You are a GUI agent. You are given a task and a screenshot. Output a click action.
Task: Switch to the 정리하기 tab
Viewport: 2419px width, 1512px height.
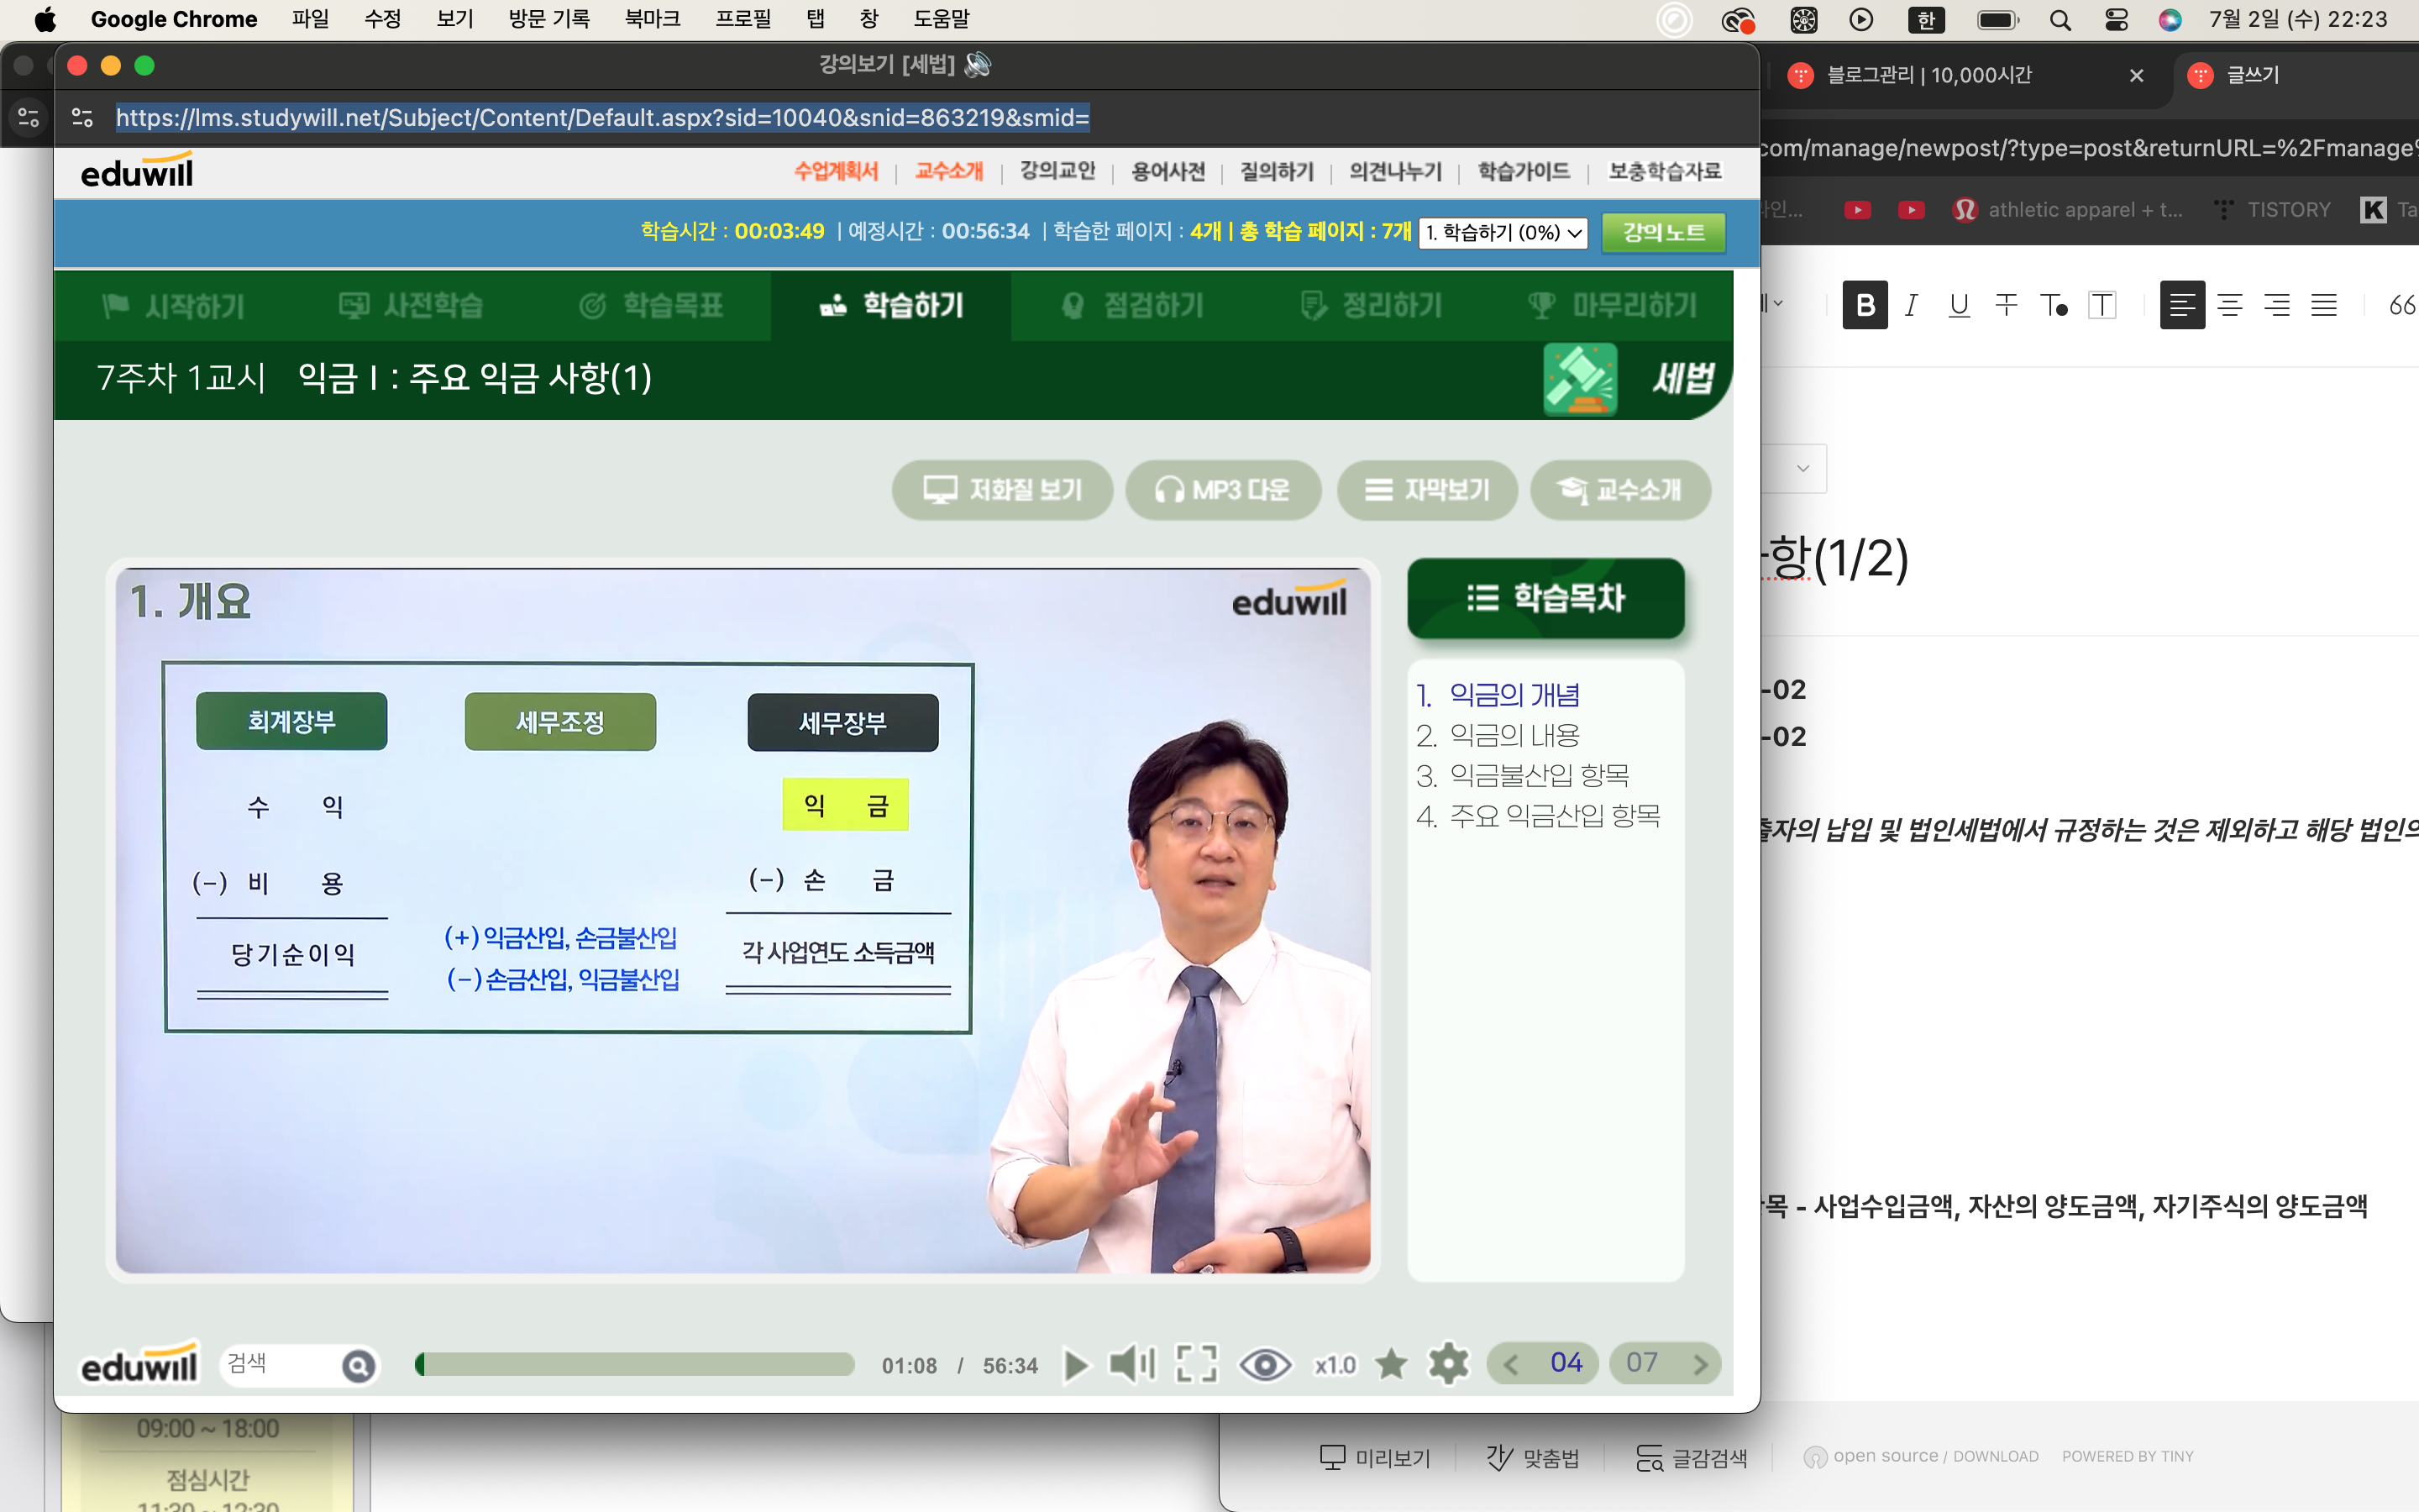tap(1372, 306)
